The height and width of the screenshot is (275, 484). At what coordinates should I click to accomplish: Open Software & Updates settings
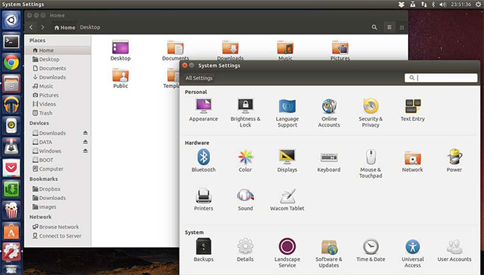329,253
